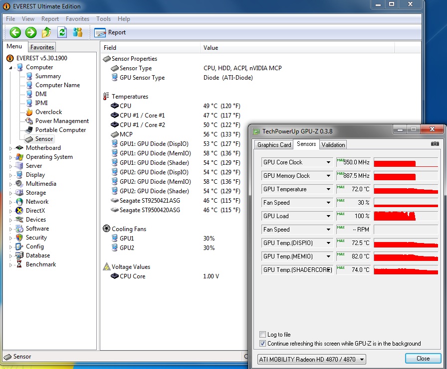Click the Devices icon in tree

[19, 220]
